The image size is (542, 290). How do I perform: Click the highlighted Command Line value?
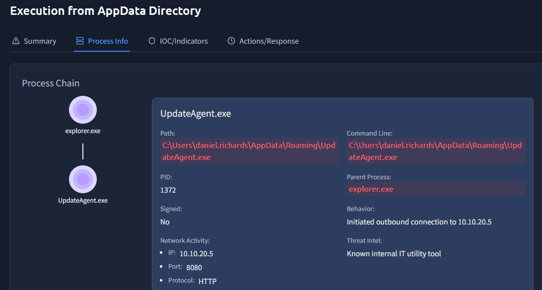(x=435, y=151)
